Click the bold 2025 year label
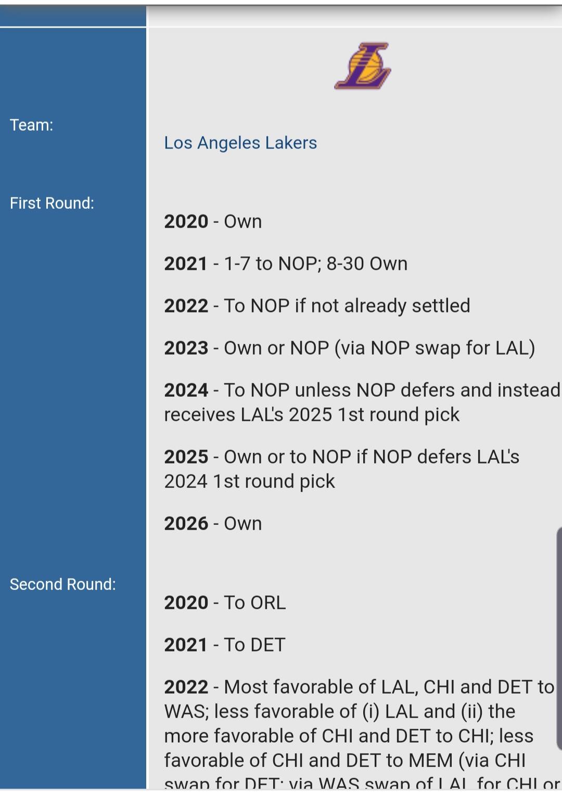Viewport: 562px width, 792px height. point(186,457)
